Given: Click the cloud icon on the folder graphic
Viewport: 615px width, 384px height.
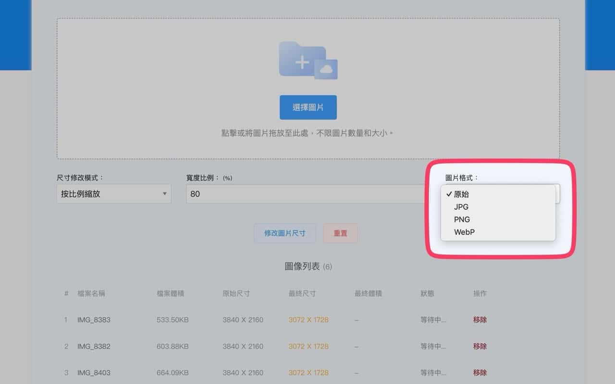Looking at the screenshot, I should click(x=326, y=70).
